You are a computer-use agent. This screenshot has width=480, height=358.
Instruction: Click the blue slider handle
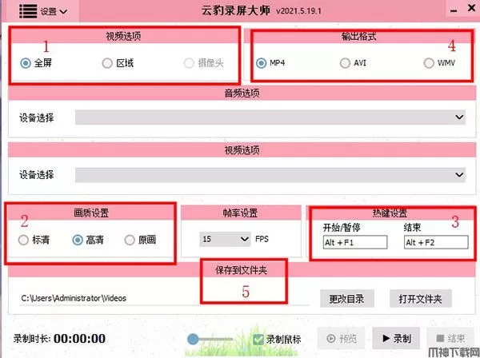click(193, 339)
